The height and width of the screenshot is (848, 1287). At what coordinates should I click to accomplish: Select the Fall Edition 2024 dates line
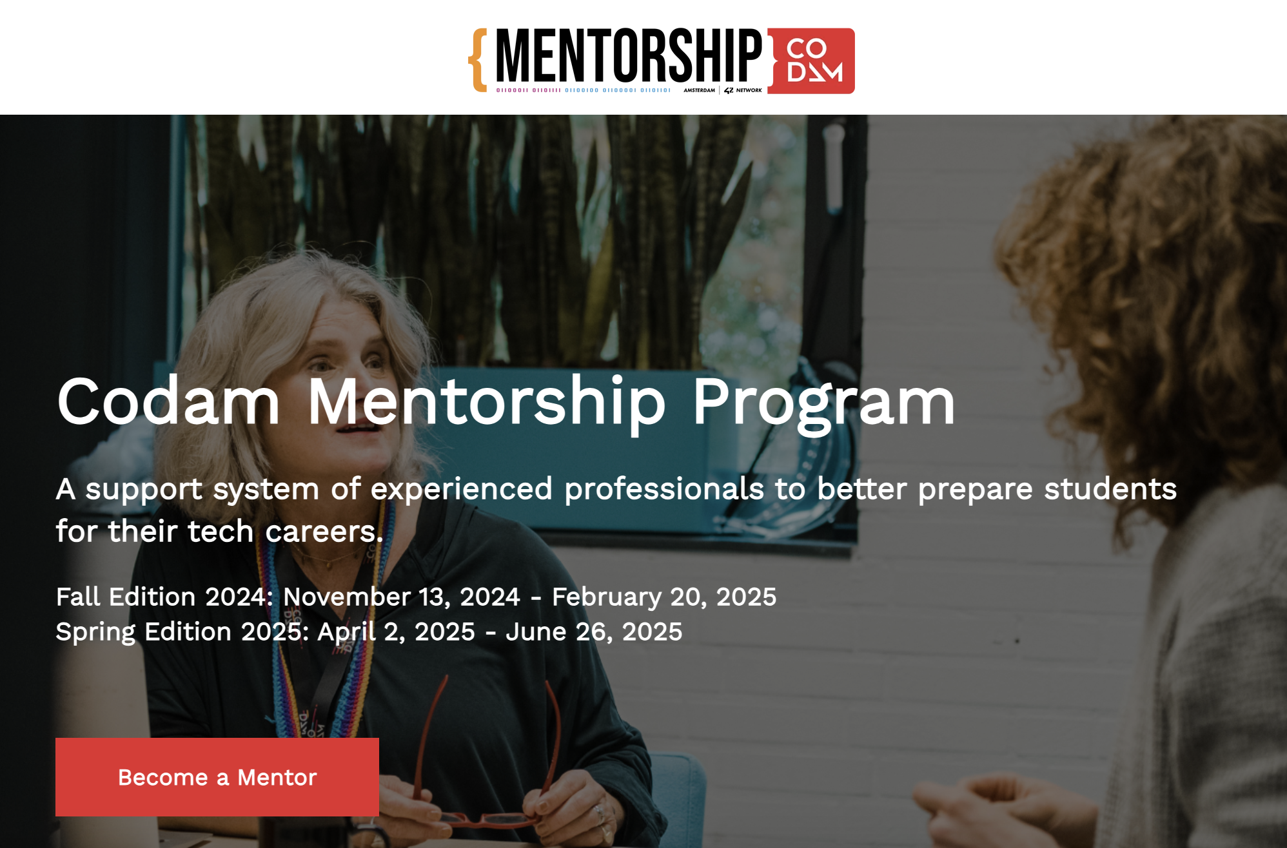[417, 597]
